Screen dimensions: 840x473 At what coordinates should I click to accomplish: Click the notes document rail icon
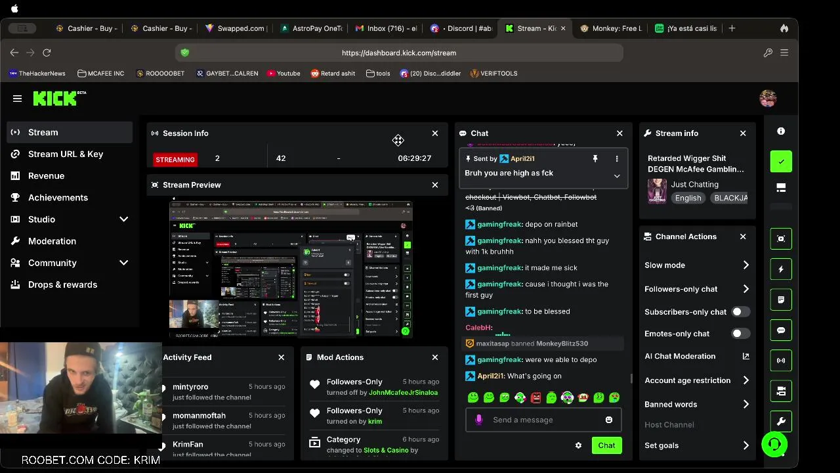781,300
